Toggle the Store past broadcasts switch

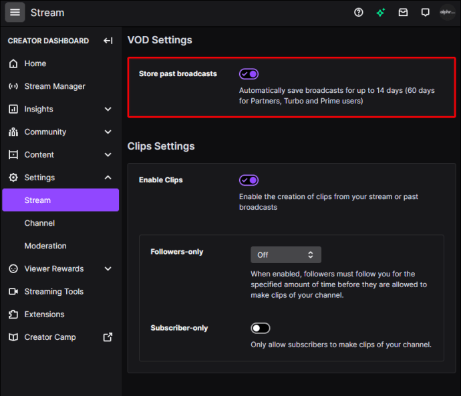249,74
